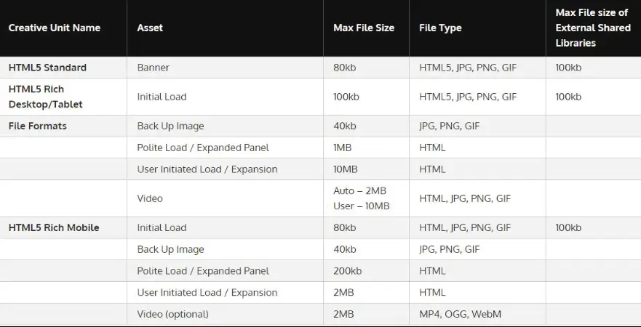641x327 pixels.
Task: Click the 100kb cell in the Initial Load size column
Action: point(346,97)
